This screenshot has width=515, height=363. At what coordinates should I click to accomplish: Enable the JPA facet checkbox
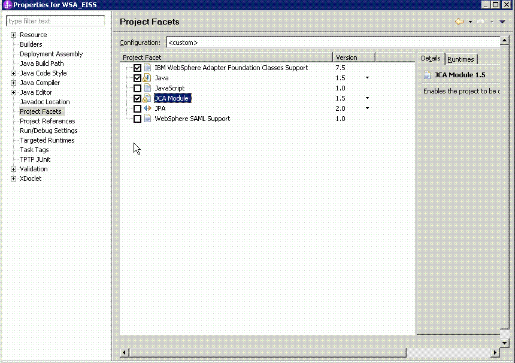point(137,109)
